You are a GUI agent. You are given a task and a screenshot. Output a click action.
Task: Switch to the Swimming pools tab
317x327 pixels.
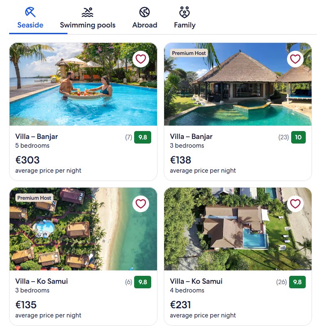[87, 25]
